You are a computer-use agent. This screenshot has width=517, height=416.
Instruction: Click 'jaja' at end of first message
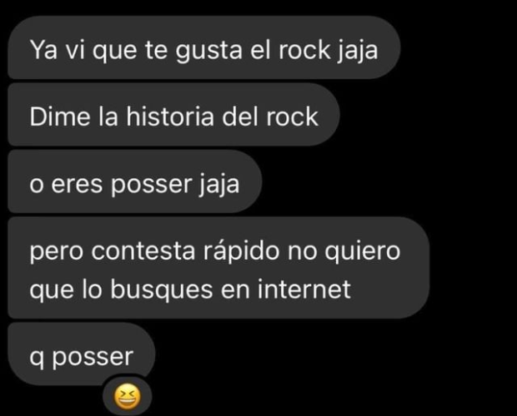click(x=358, y=52)
